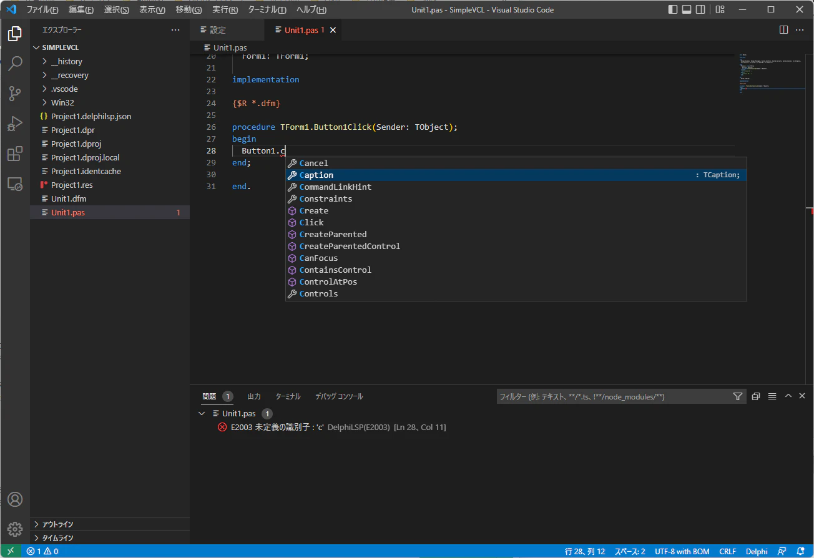
Task: Click the view as table icon in Problems
Action: point(772,396)
